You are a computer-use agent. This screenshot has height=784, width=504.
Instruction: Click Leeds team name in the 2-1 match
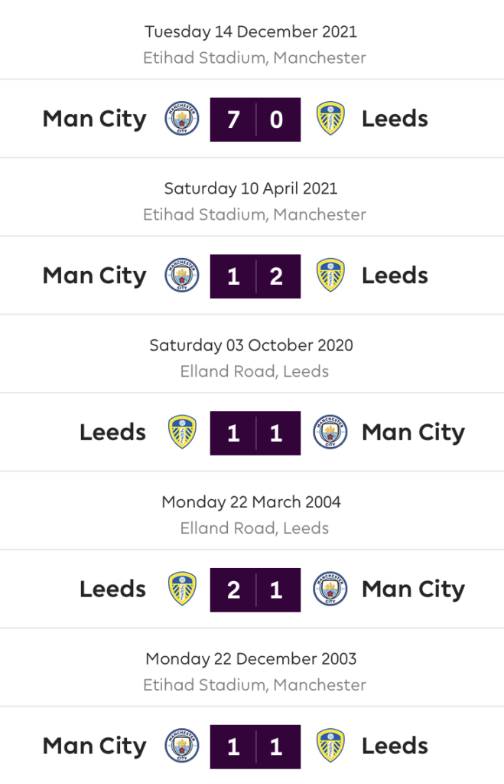113,589
